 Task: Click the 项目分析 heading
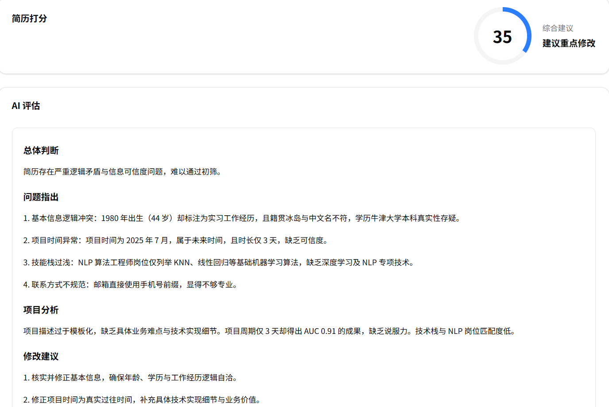41,310
